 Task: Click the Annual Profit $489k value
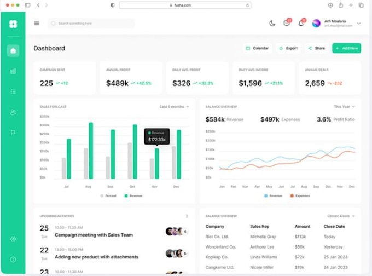[117, 83]
